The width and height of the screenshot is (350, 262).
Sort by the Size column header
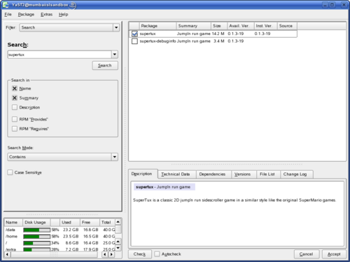coord(219,26)
